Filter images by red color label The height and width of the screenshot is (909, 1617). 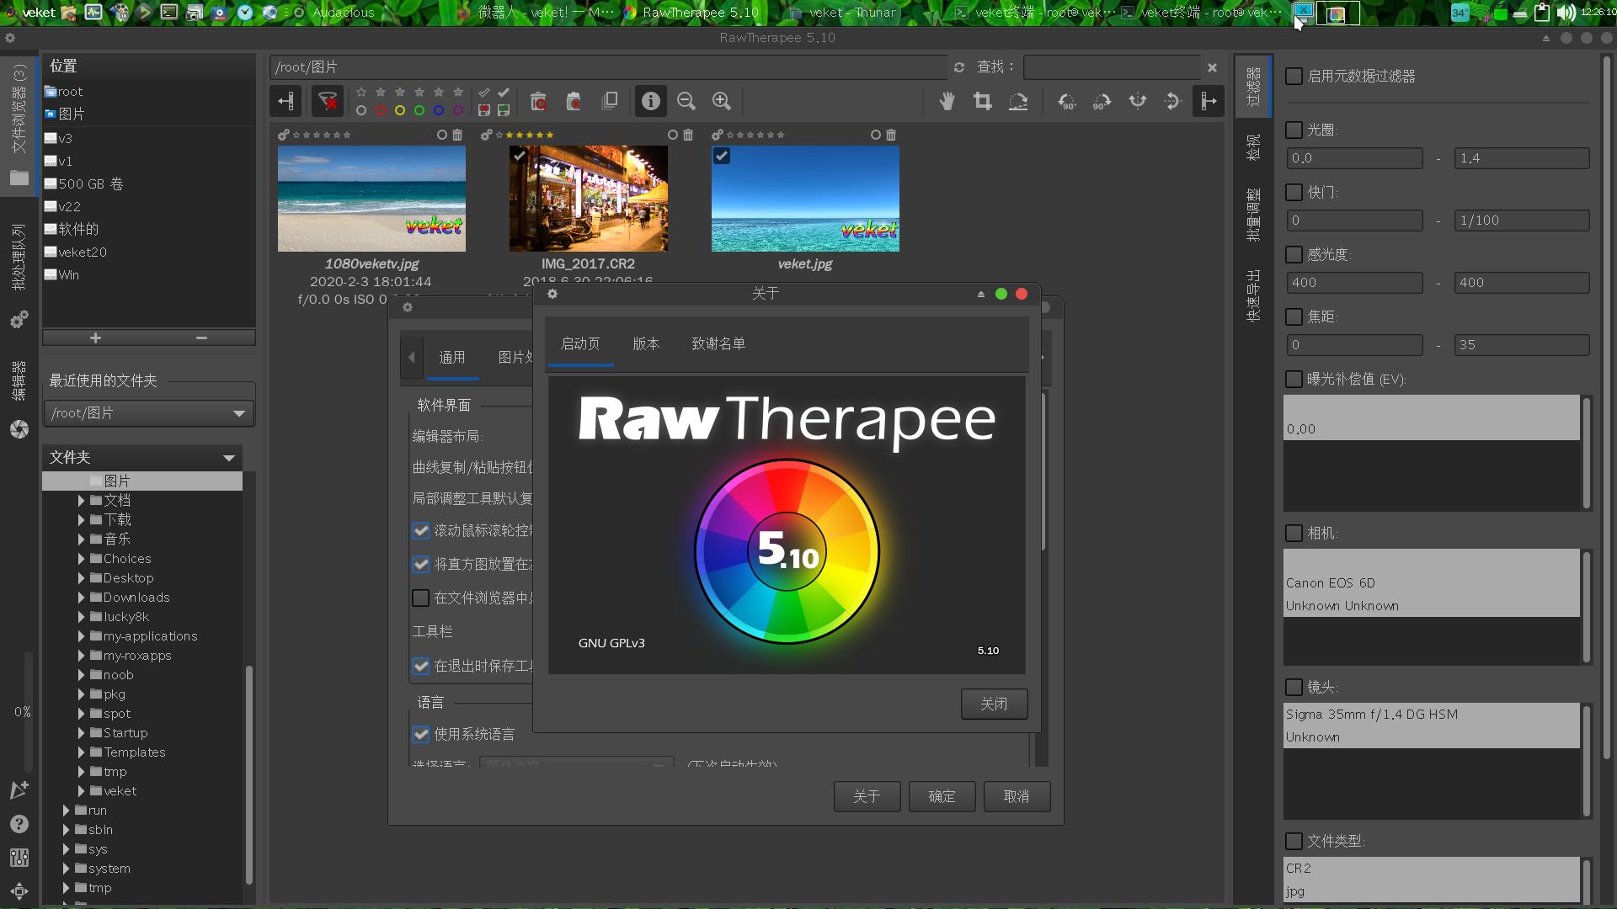point(381,110)
